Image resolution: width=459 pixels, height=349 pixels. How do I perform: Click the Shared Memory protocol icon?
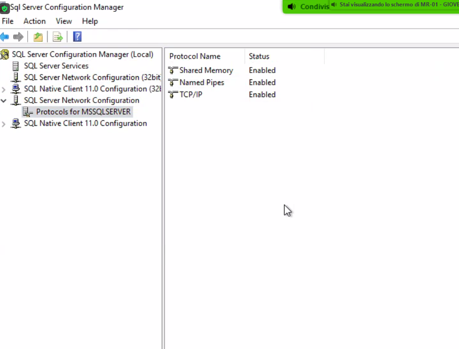[x=172, y=70]
